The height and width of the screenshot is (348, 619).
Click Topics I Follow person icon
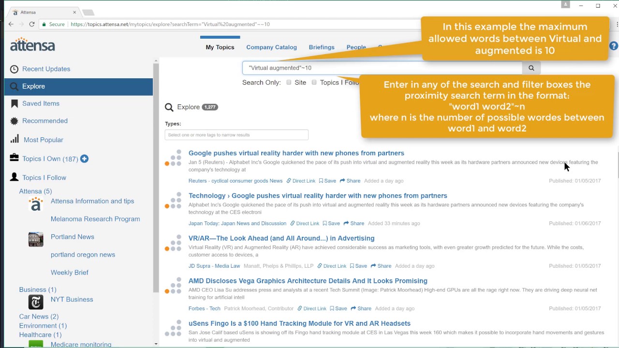15,177
